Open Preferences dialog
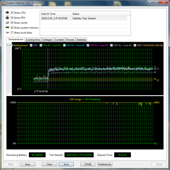The image size is (170, 170). [x=105, y=164]
